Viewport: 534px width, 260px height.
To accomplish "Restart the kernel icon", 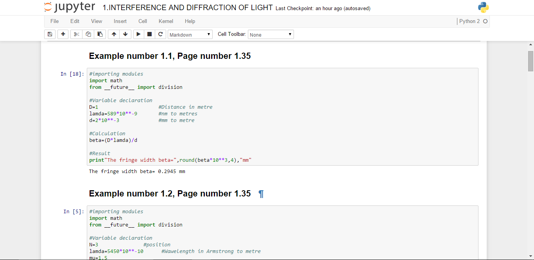I will (x=160, y=34).
